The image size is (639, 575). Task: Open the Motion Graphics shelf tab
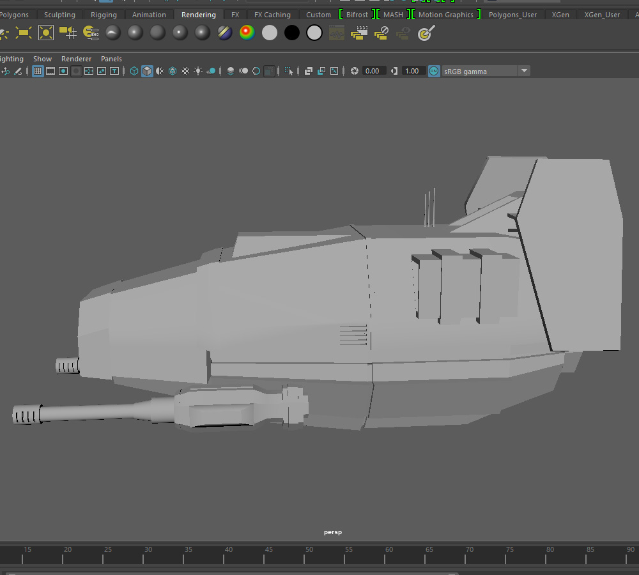(x=446, y=15)
